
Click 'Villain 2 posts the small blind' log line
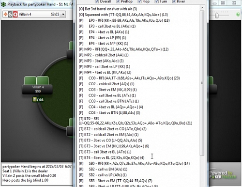[x=29, y=175]
